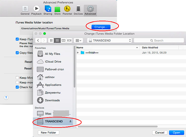Enable the Keep MiniPlayer checkbox
The width and height of the screenshot is (186, 137).
[x=17, y=78]
